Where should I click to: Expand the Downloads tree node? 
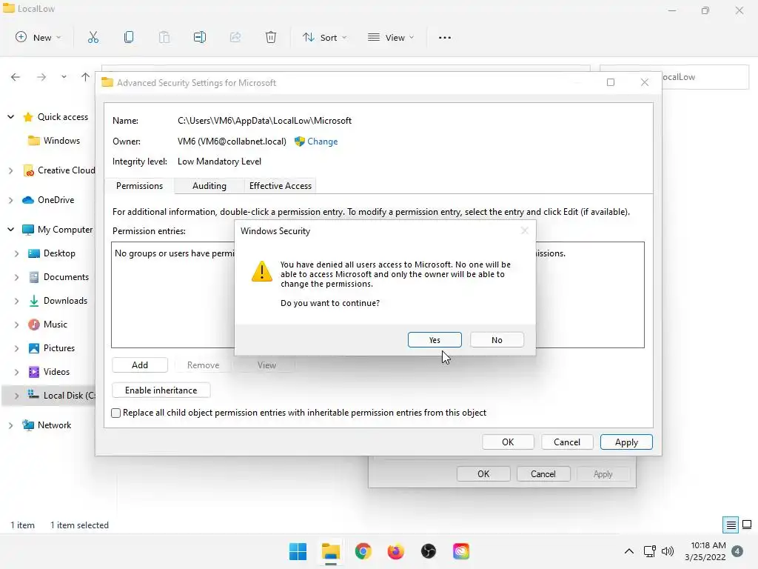(16, 301)
